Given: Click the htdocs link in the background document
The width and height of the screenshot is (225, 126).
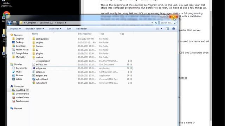Looking at the screenshot, I should tap(183, 78).
